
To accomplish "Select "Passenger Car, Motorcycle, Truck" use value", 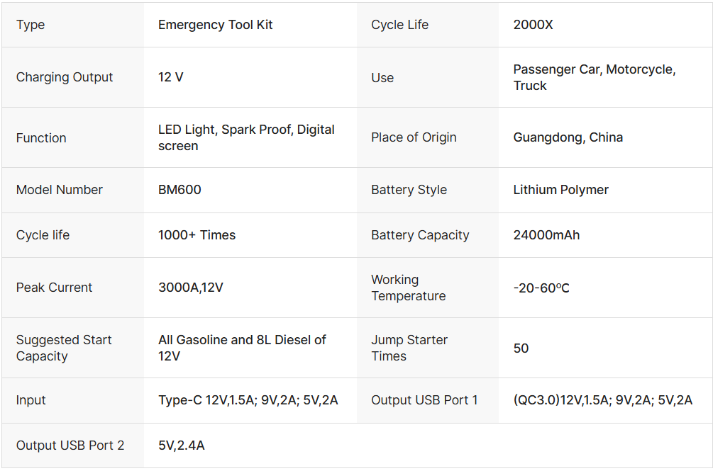I will point(594,77).
